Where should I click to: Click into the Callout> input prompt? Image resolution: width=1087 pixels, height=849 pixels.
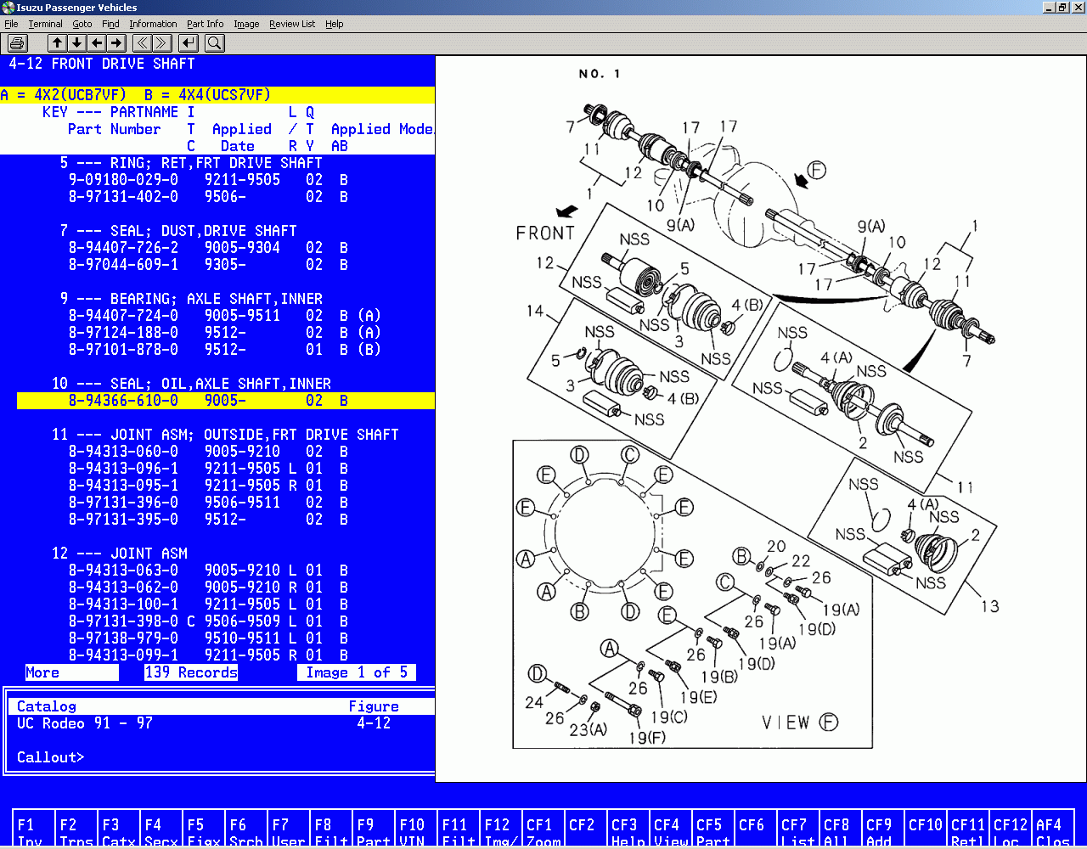51,757
